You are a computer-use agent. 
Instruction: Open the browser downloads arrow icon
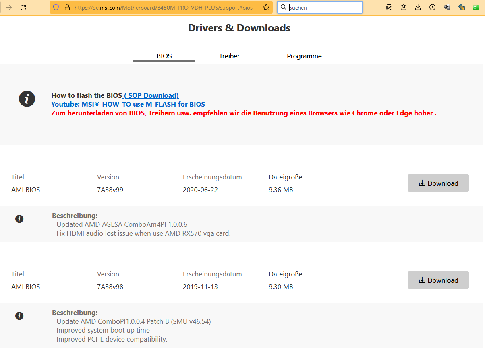[418, 7]
